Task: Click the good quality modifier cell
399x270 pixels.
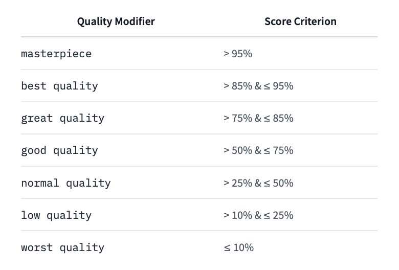Action: [59, 150]
